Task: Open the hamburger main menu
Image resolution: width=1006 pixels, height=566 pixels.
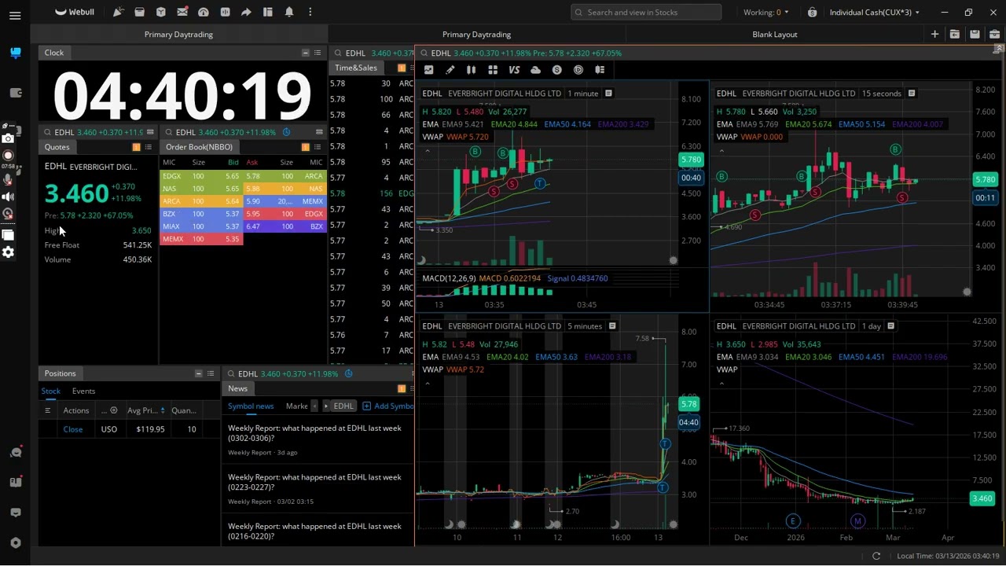Action: point(15,15)
